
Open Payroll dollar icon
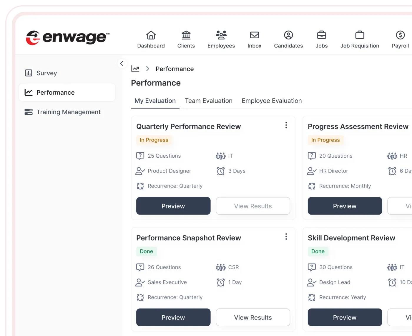pyautogui.click(x=400, y=35)
